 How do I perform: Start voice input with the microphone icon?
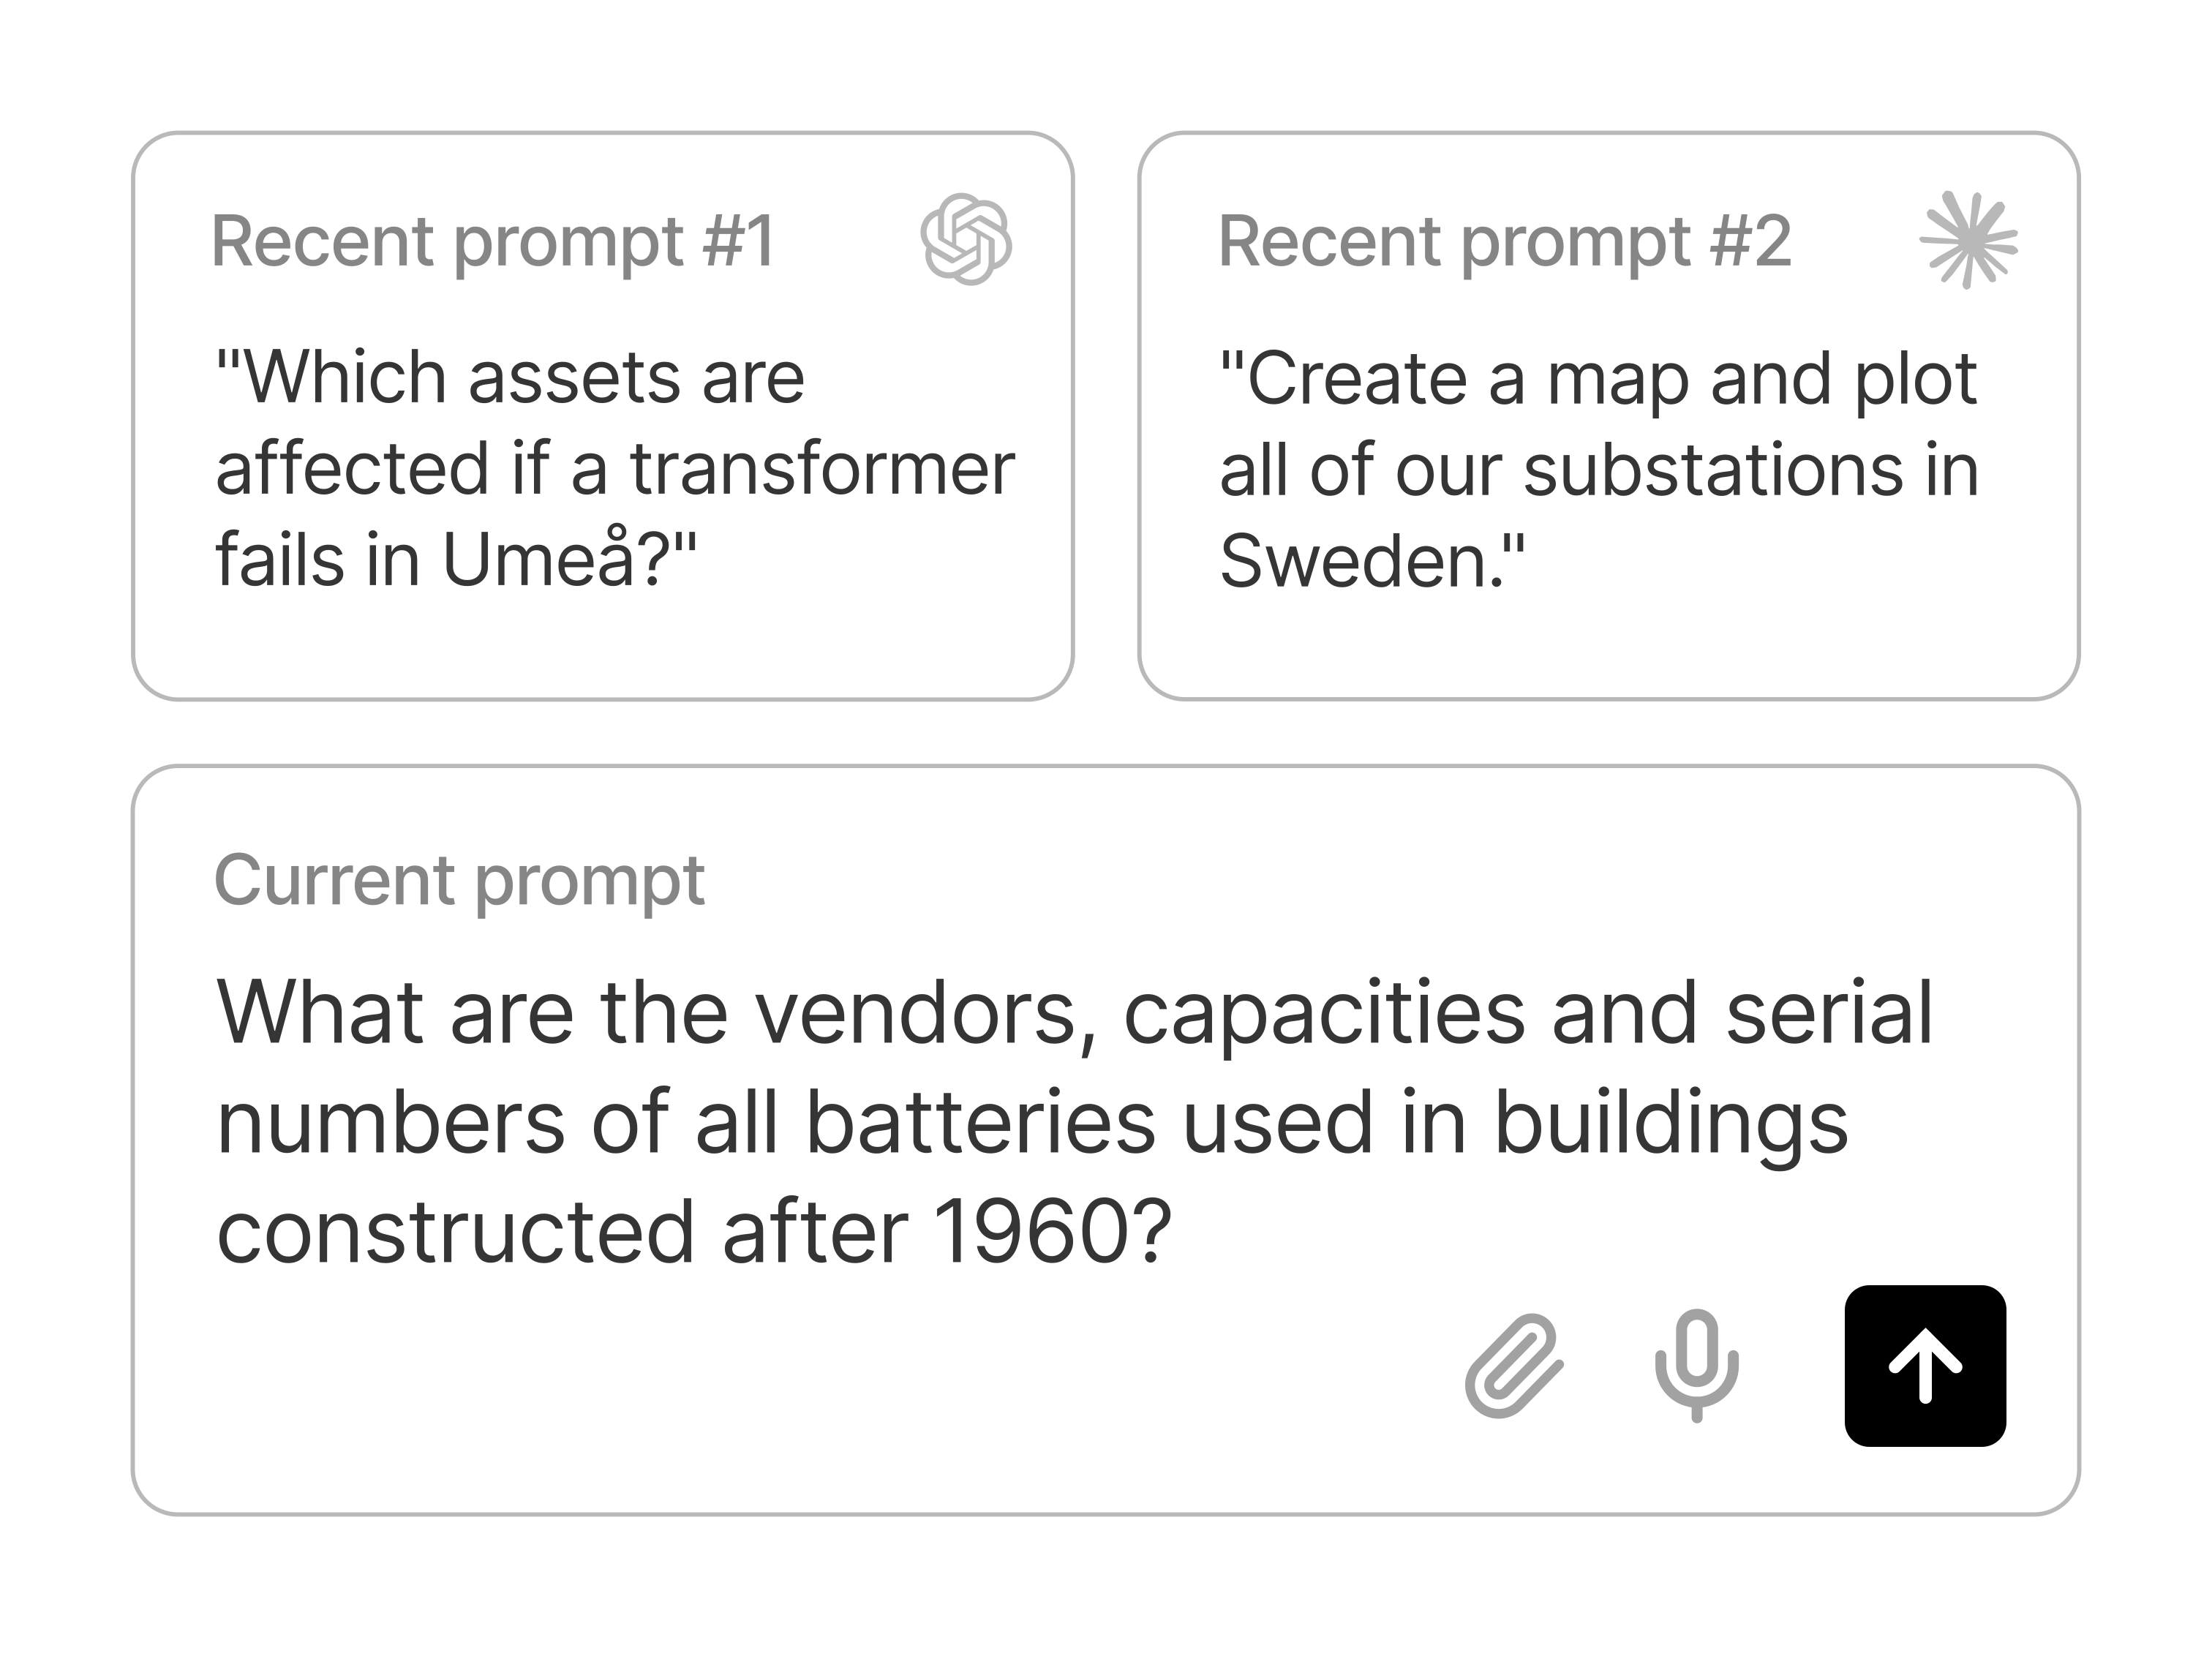point(1696,1365)
